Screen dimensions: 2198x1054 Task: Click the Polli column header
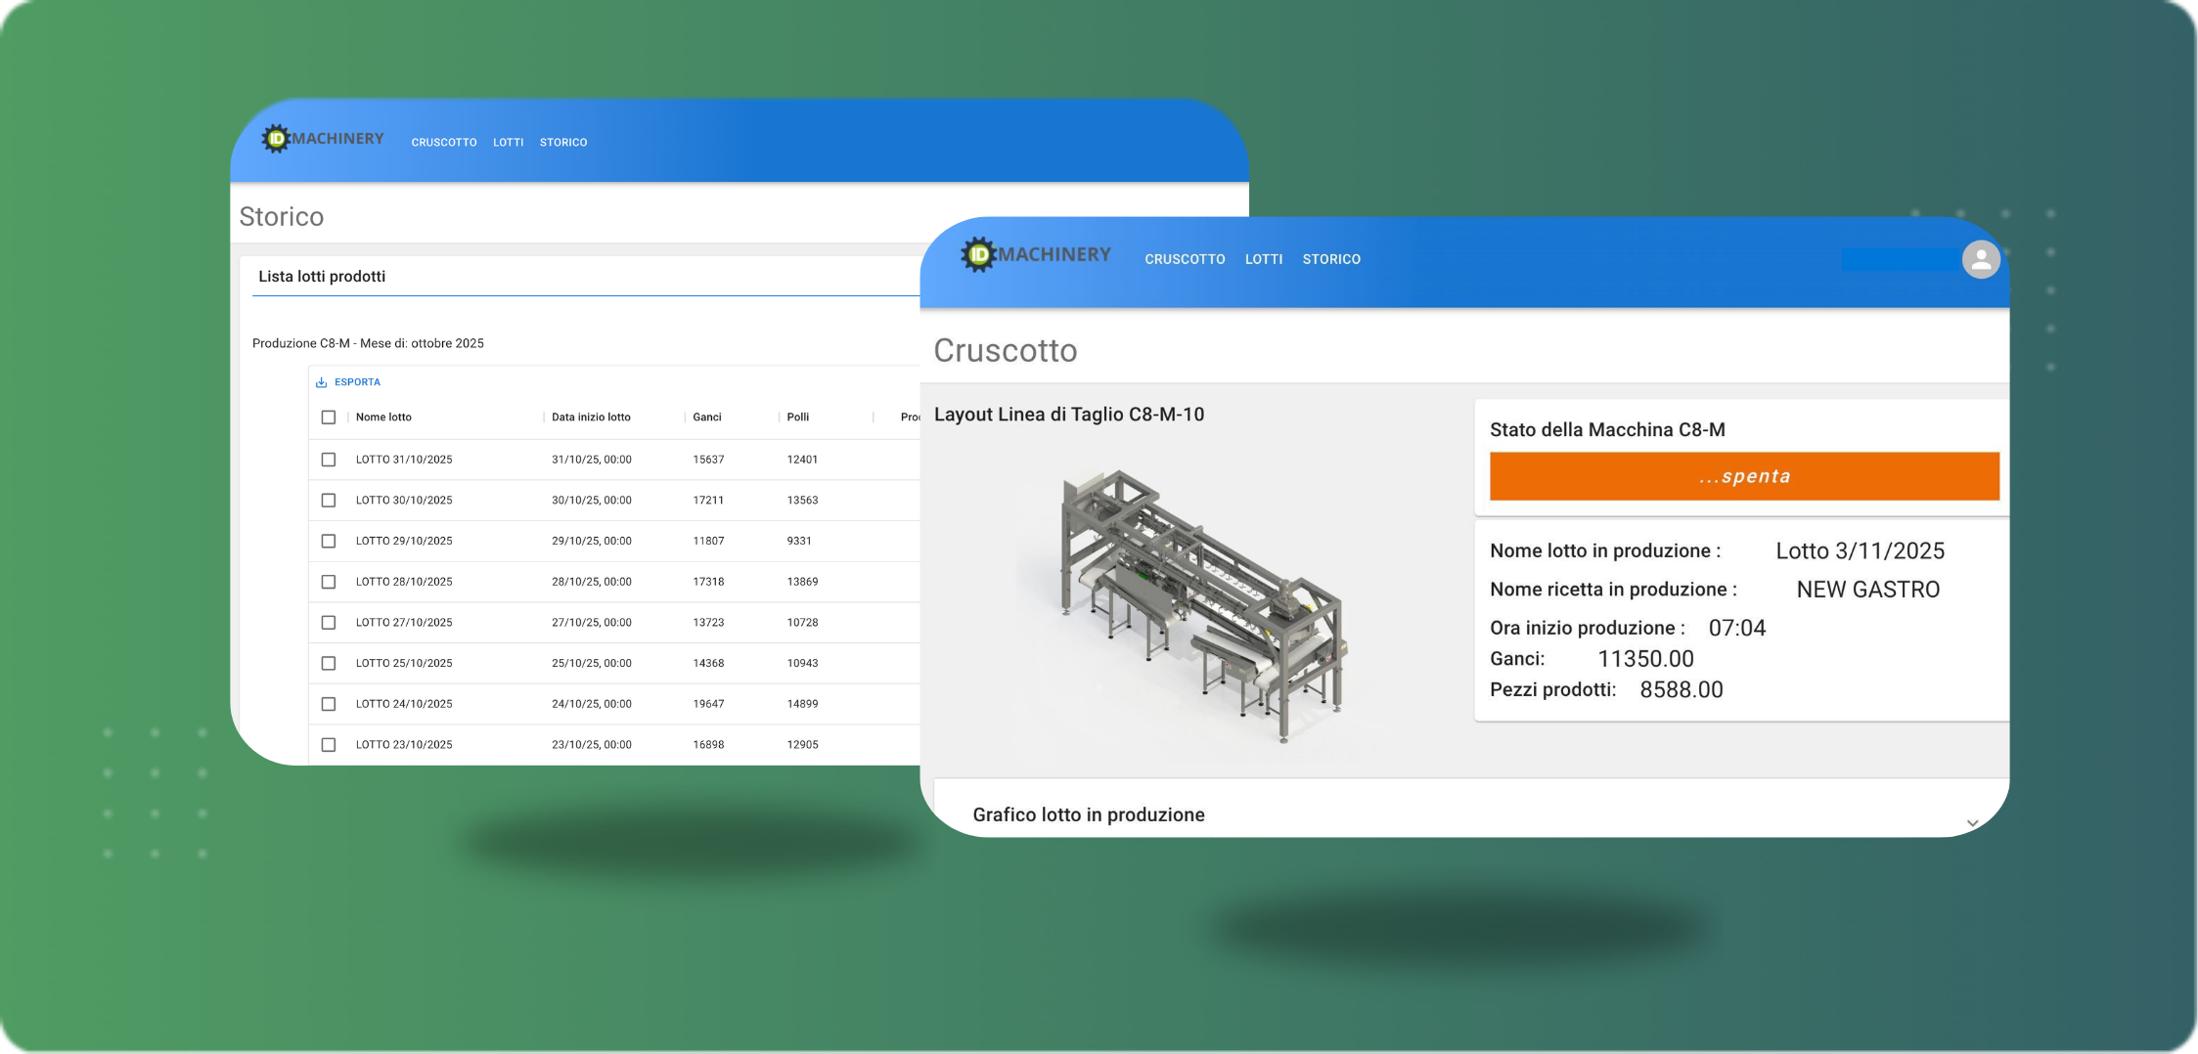point(797,417)
